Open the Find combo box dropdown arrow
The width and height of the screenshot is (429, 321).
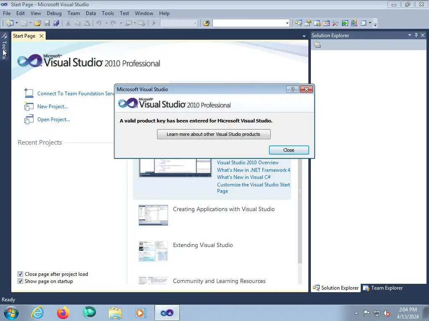(287, 23)
